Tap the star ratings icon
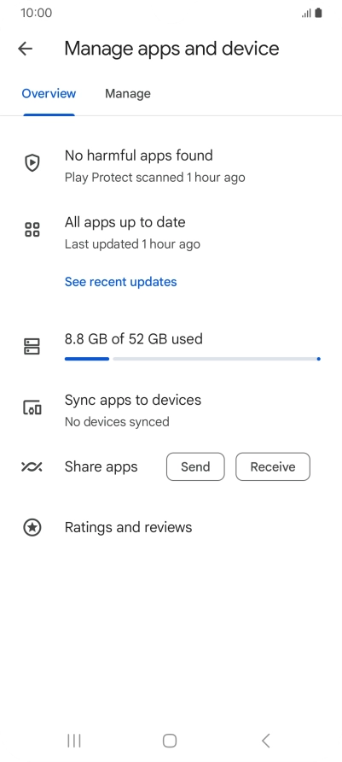 point(32,527)
